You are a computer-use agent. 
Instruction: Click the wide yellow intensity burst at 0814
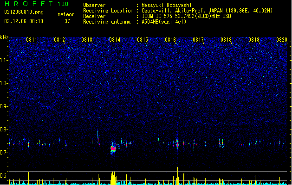tap(113, 178)
